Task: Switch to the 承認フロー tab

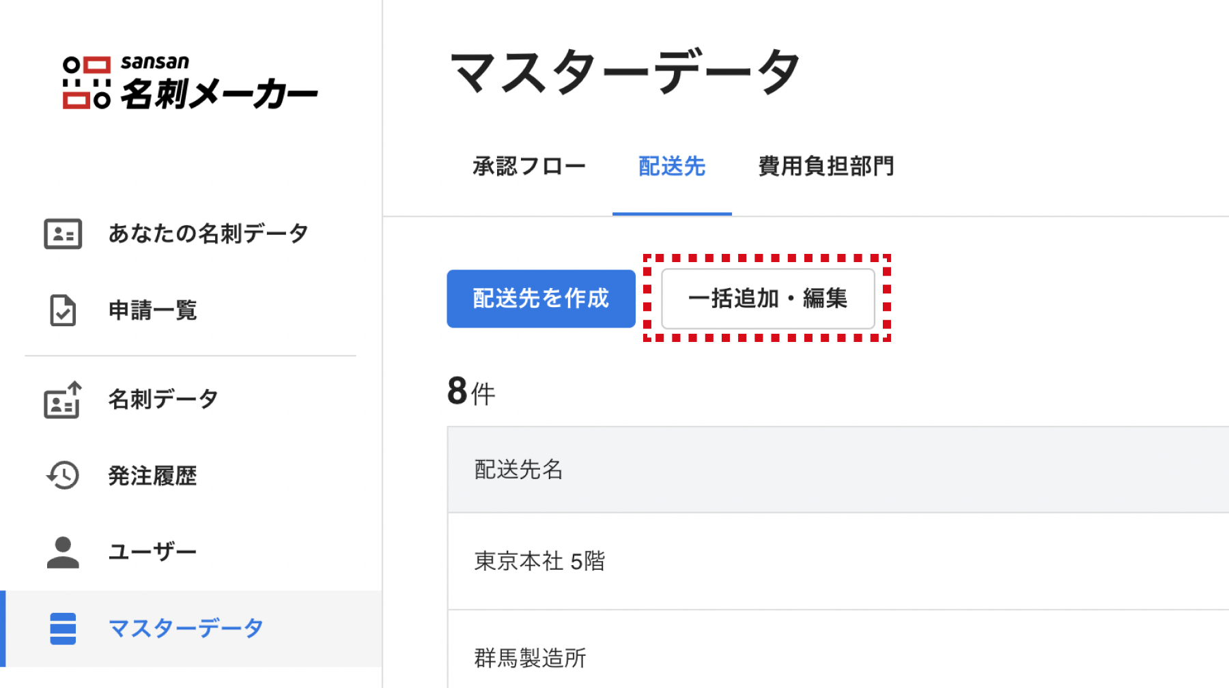Action: point(529,167)
